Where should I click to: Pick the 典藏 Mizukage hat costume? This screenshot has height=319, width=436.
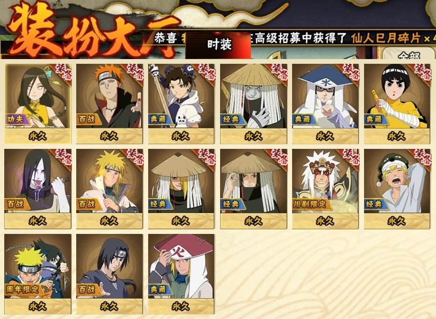(325, 103)
